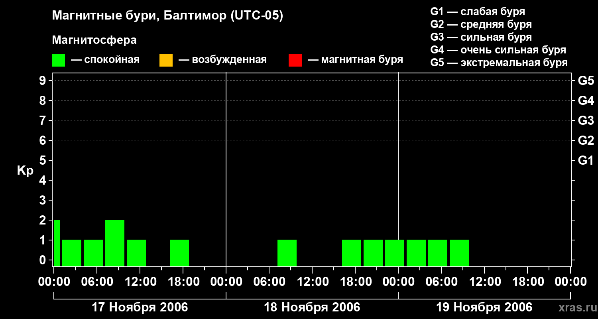This screenshot has width=598, height=319.
Task: Click the 'G3 — сильная буря' legend line
Action: coord(481,37)
